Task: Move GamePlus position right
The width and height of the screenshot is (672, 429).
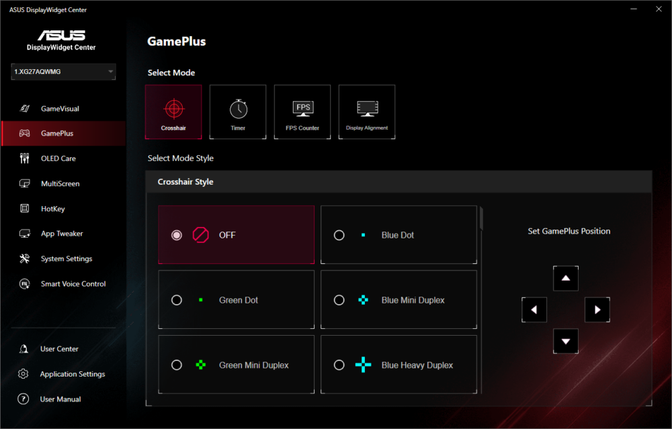Action: click(x=597, y=309)
